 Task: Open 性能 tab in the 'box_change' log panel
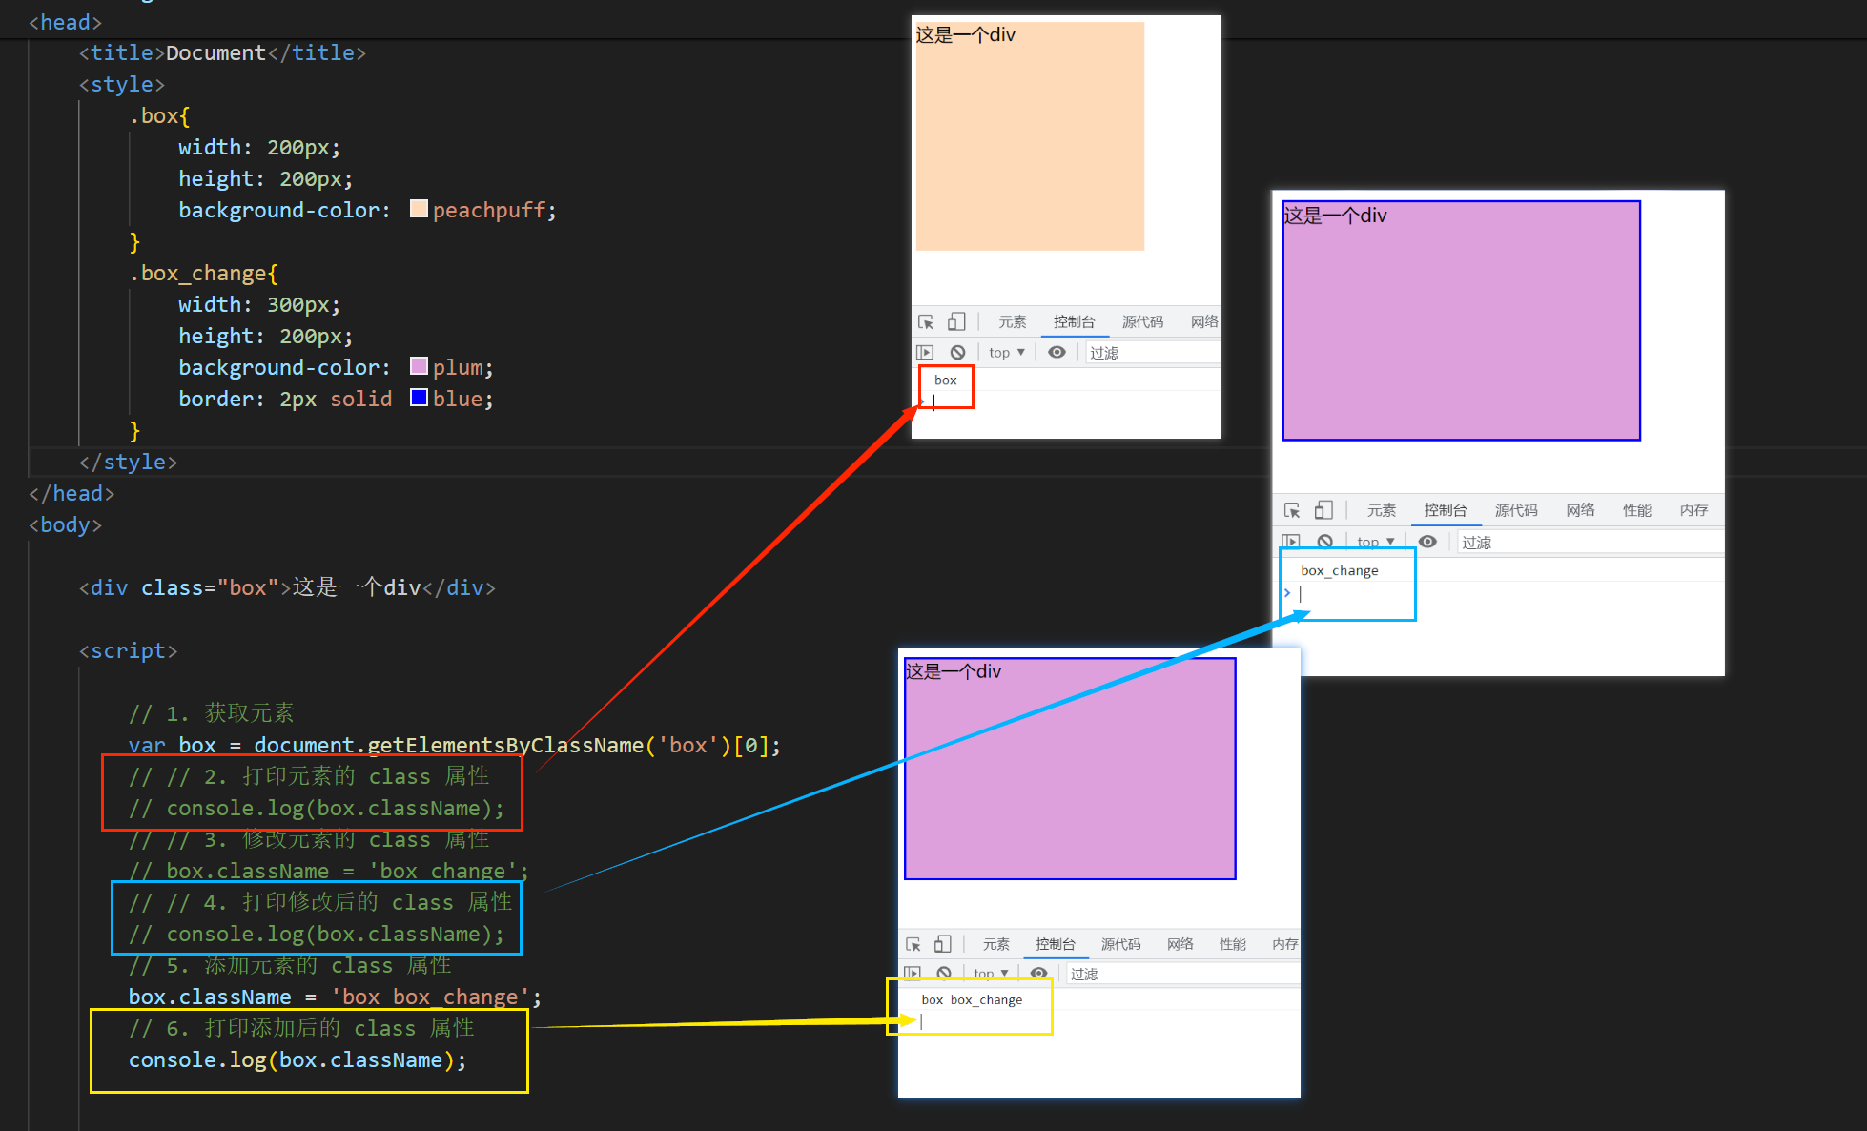click(x=1636, y=510)
